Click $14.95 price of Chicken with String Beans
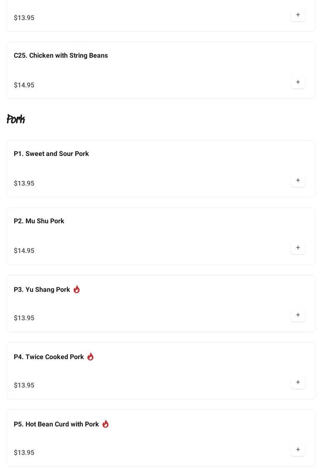The height and width of the screenshot is (467, 322). pyautogui.click(x=24, y=85)
